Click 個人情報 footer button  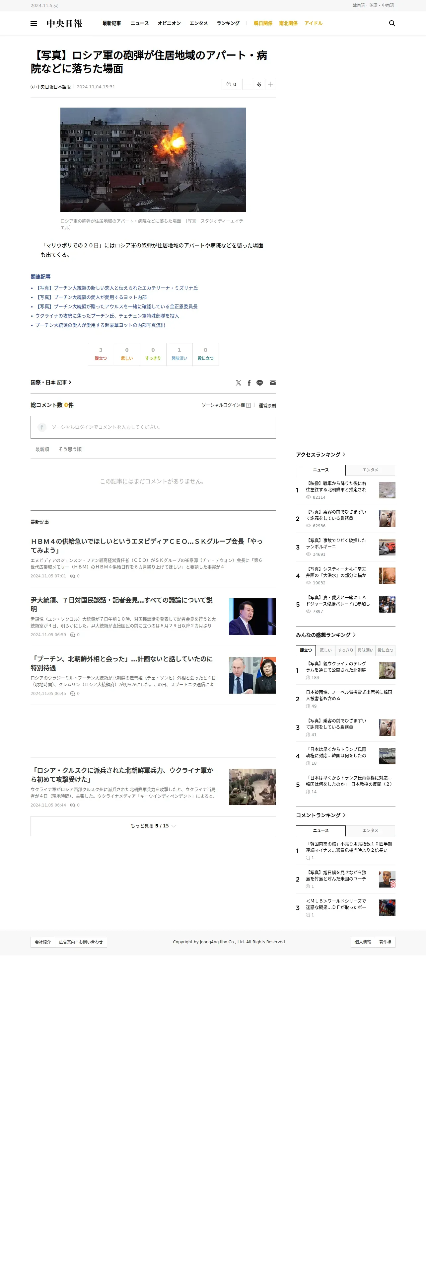(363, 942)
